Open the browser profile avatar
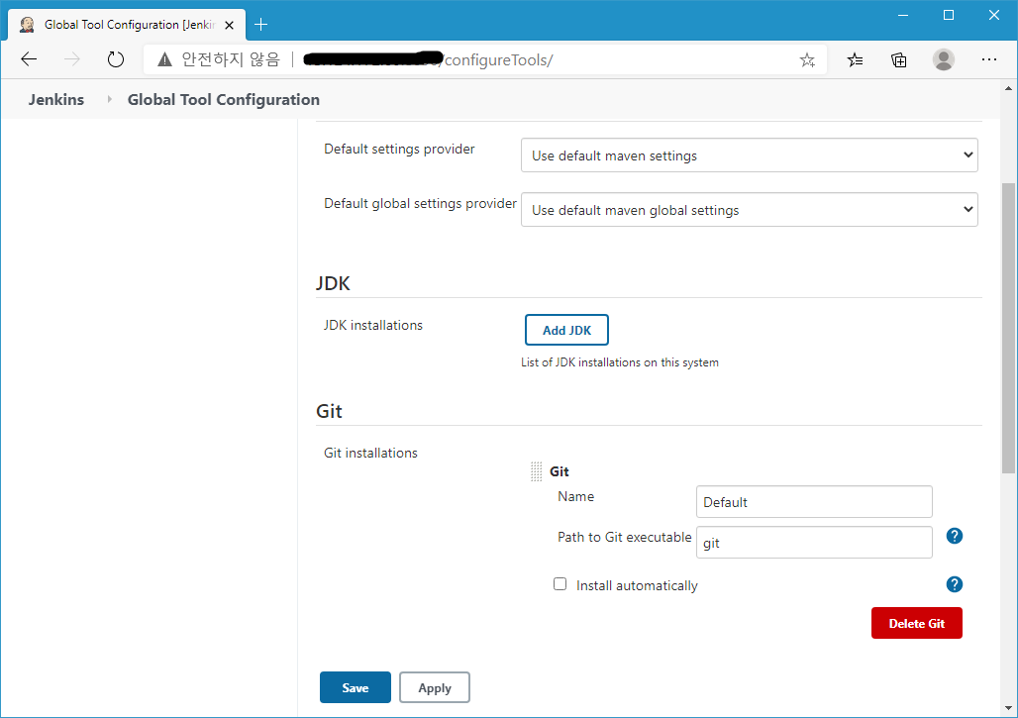The height and width of the screenshot is (718, 1018). [944, 59]
